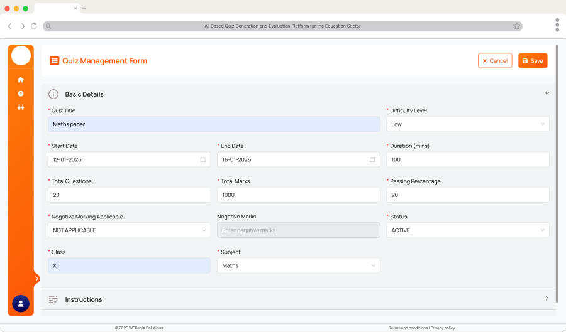Open the Privacy policy link
This screenshot has height=332, width=566.
(x=442, y=328)
